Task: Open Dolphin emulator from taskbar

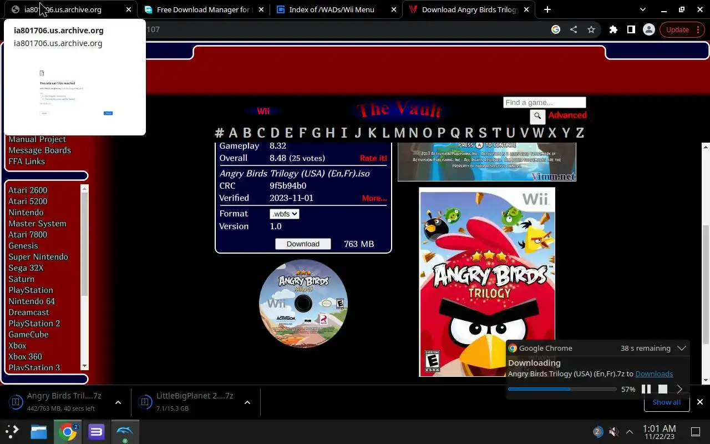Action: pos(125,432)
